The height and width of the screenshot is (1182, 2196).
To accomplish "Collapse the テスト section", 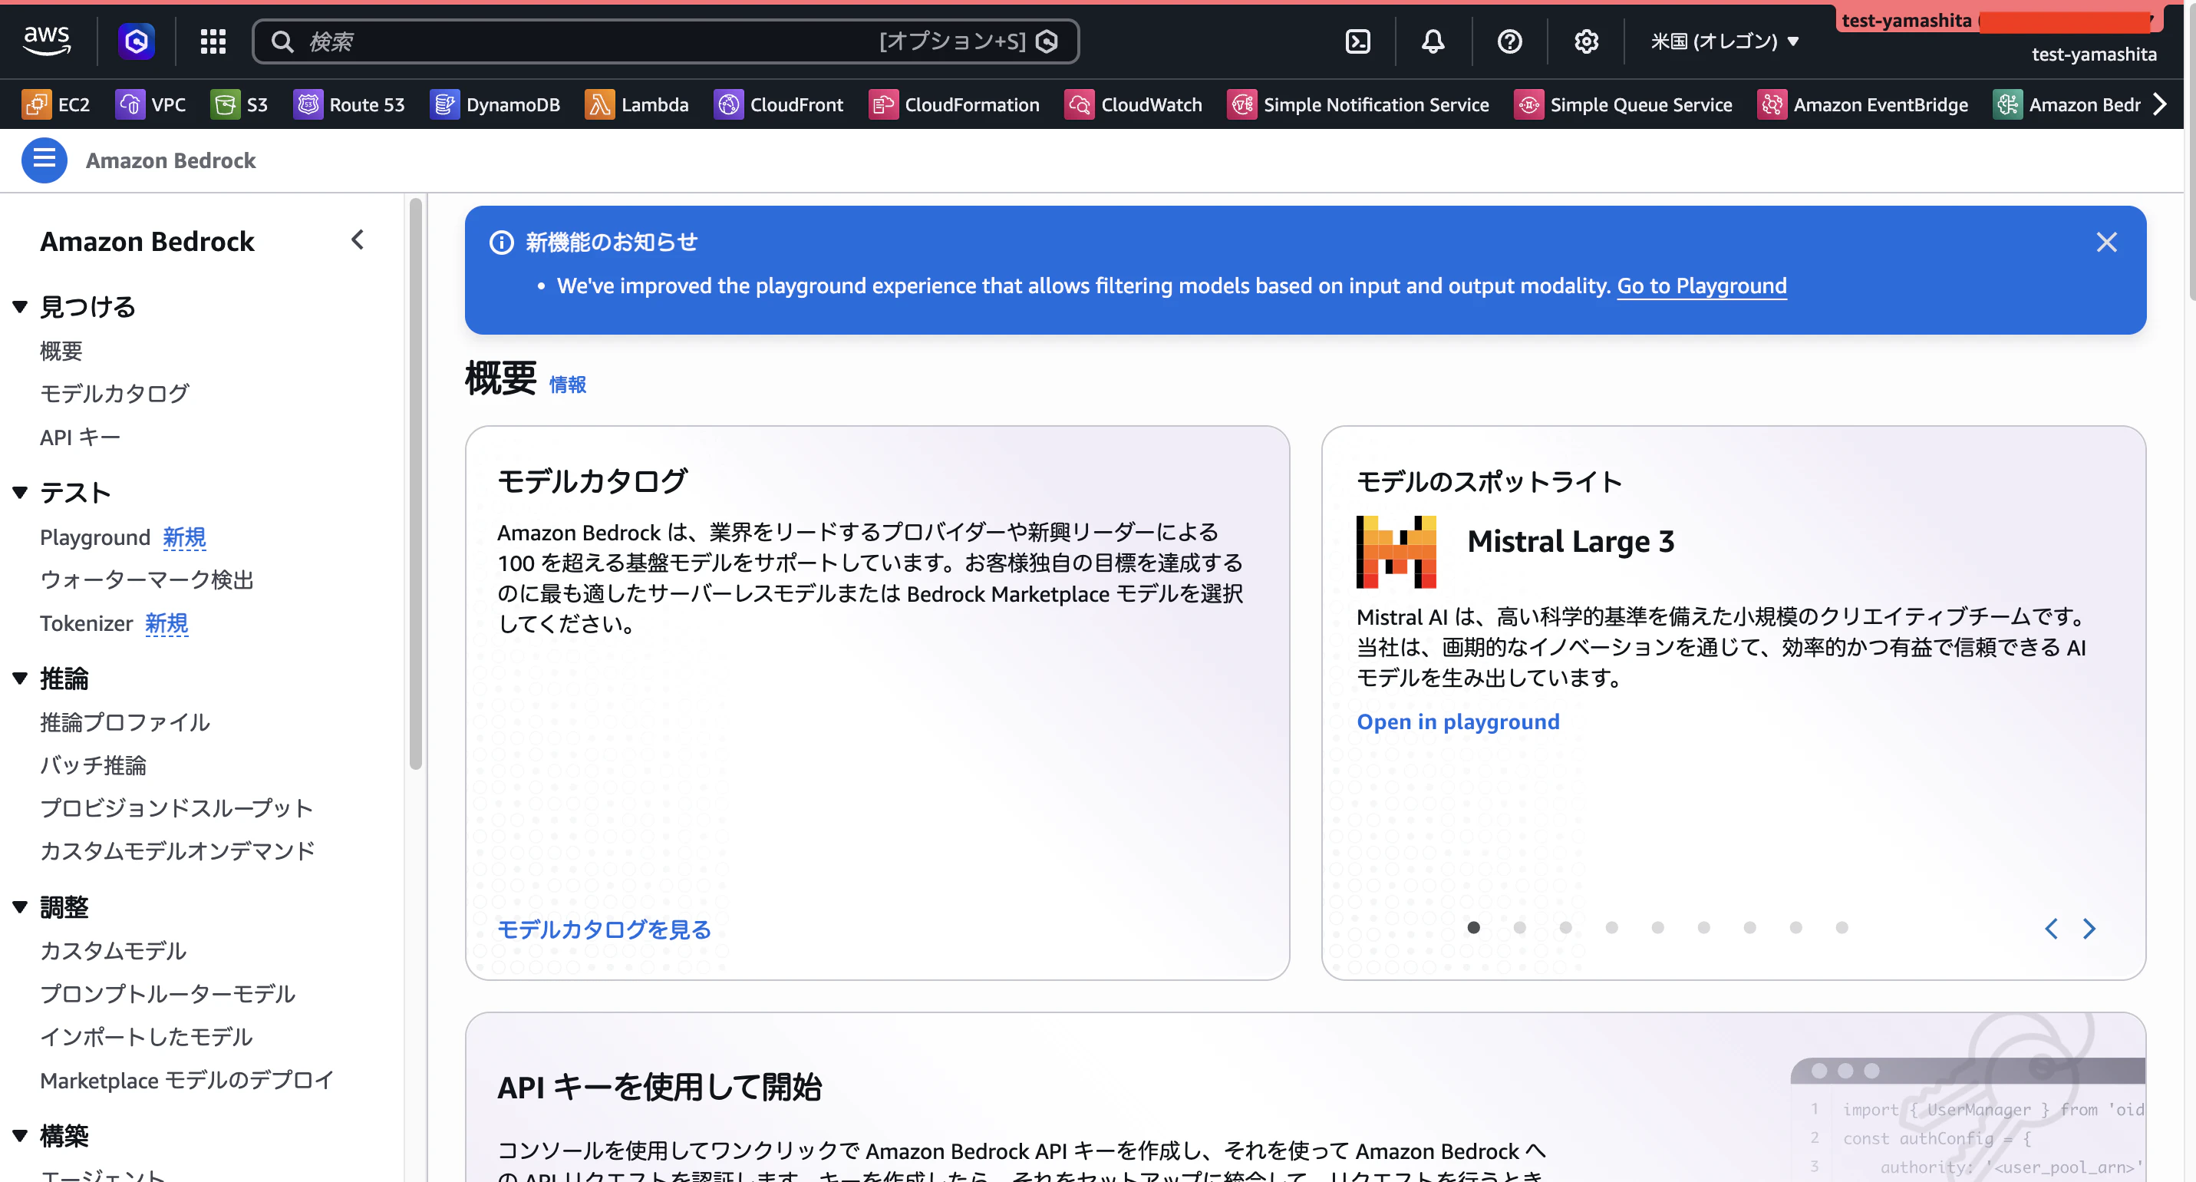I will click(x=21, y=492).
